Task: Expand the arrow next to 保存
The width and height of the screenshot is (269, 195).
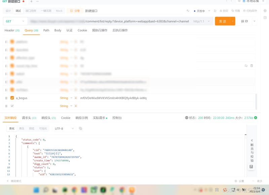Action: 255,21
